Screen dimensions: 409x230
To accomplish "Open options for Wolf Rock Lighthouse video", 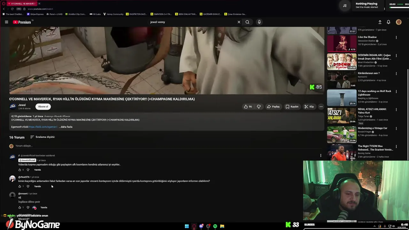I will (x=396, y=92).
